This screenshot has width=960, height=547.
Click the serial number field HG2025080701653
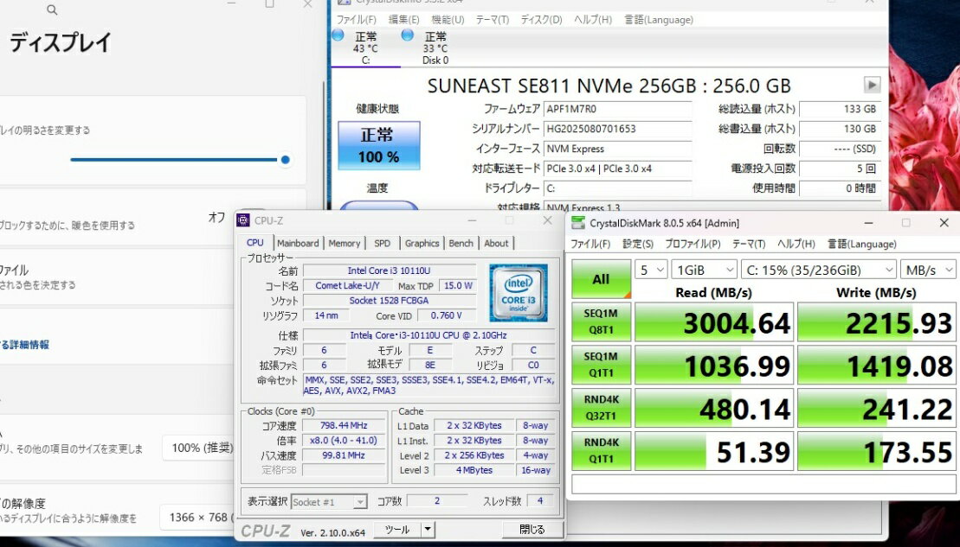[x=617, y=129]
